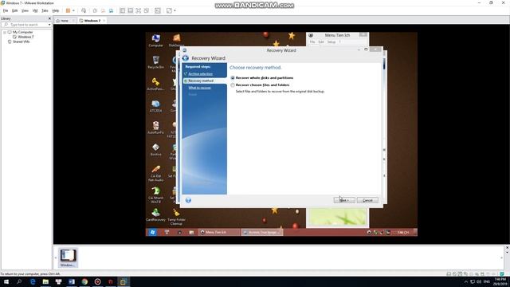This screenshot has height=287, width=510.
Task: Open Word from host taskbar
Action: coord(72,281)
